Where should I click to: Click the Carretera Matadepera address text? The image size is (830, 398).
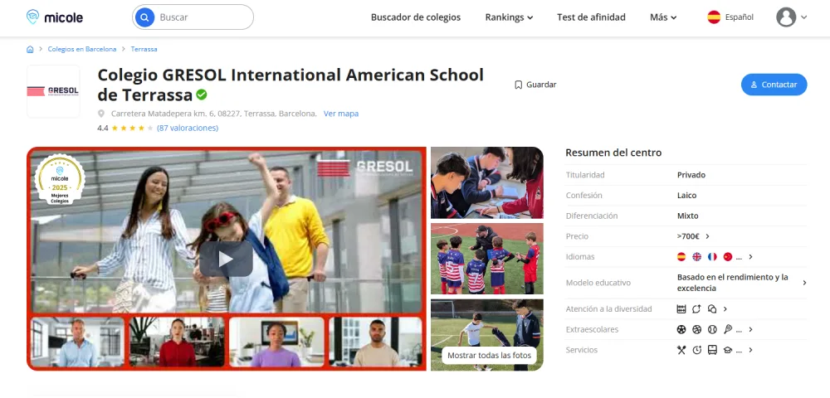[x=214, y=114]
